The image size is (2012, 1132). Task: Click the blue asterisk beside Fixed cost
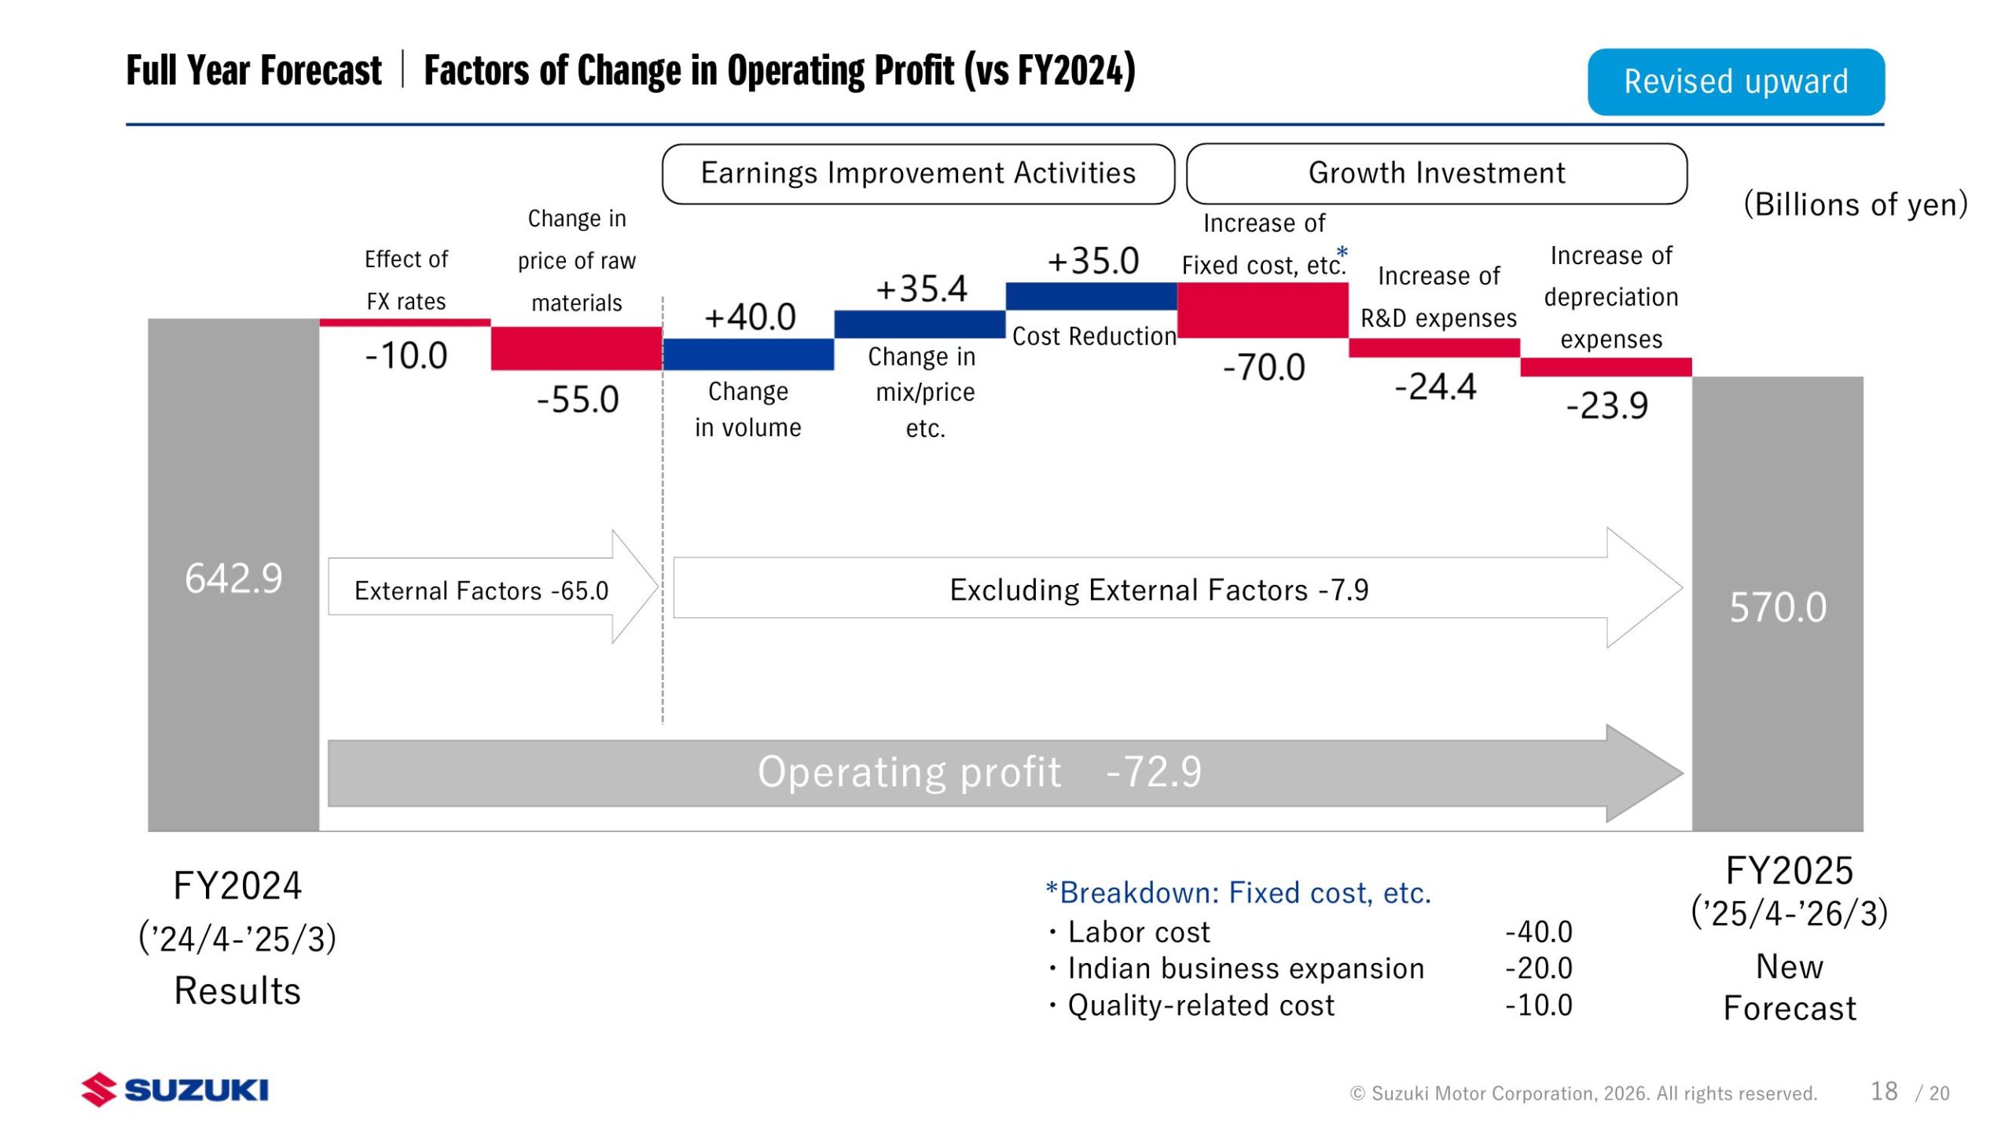click(1342, 252)
